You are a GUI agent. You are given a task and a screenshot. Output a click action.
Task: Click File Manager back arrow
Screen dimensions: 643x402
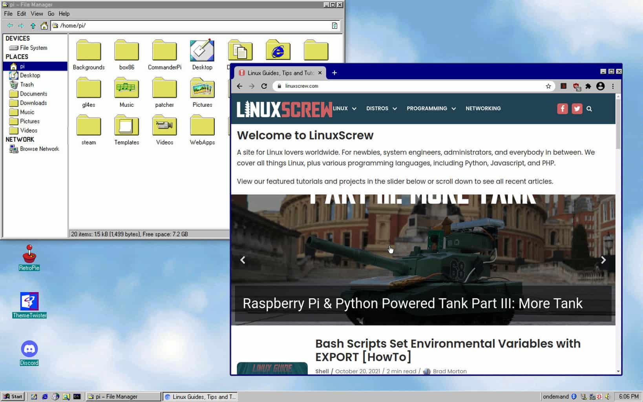[x=10, y=26]
